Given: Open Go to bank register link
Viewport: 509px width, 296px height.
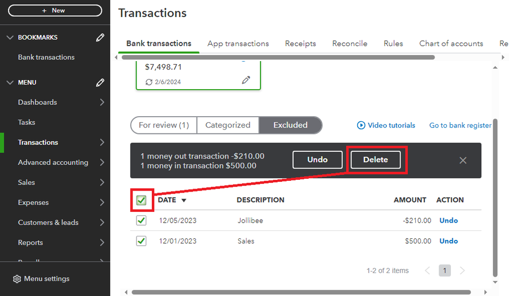Looking at the screenshot, I should click(x=460, y=125).
